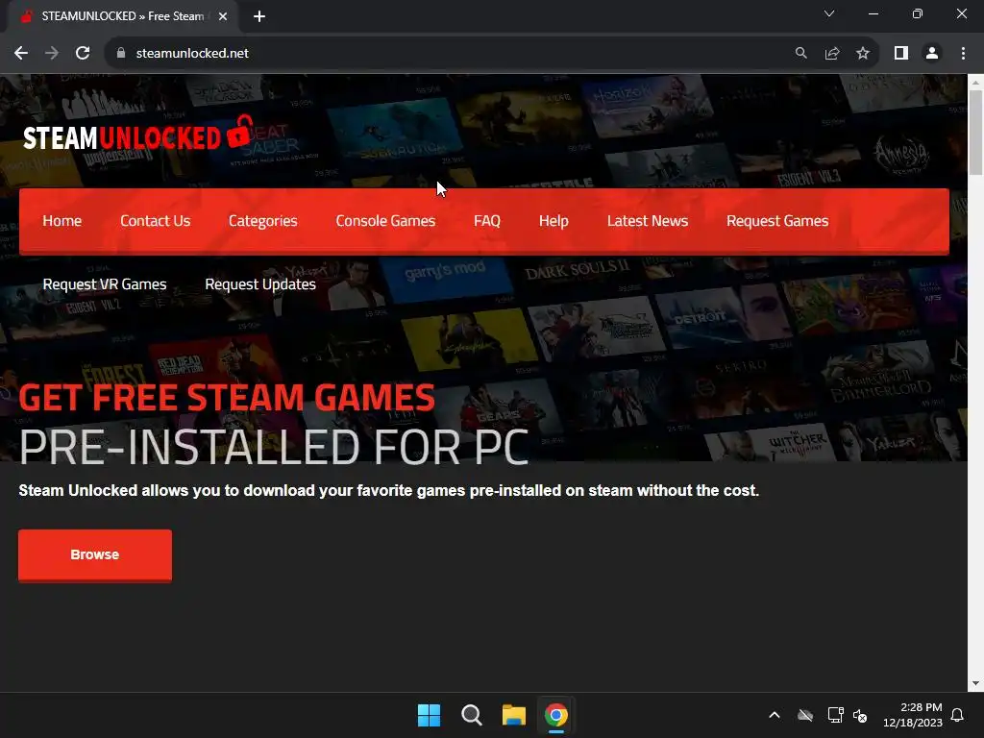Click the scrollbar down arrow
Viewport: 984px width, 738px height.
click(975, 683)
